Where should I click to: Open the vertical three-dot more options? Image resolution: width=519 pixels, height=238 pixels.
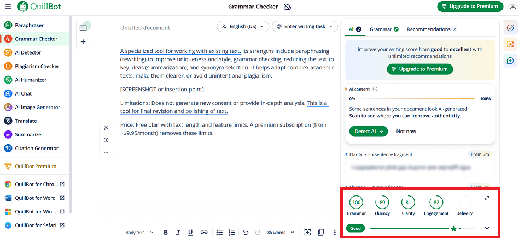coord(335,233)
